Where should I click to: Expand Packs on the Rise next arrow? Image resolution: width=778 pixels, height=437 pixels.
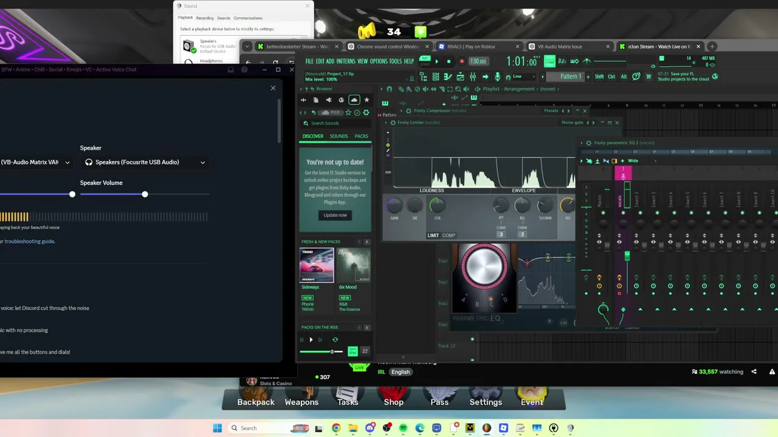point(366,328)
